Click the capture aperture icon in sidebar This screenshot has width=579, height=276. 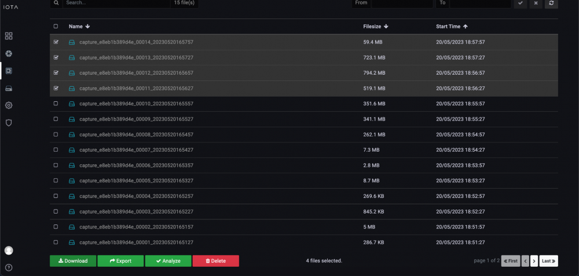point(9,53)
